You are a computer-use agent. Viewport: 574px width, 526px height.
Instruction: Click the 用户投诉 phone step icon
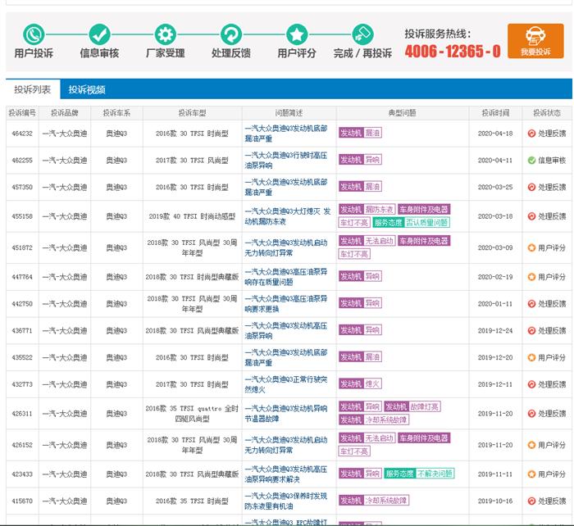tap(34, 34)
